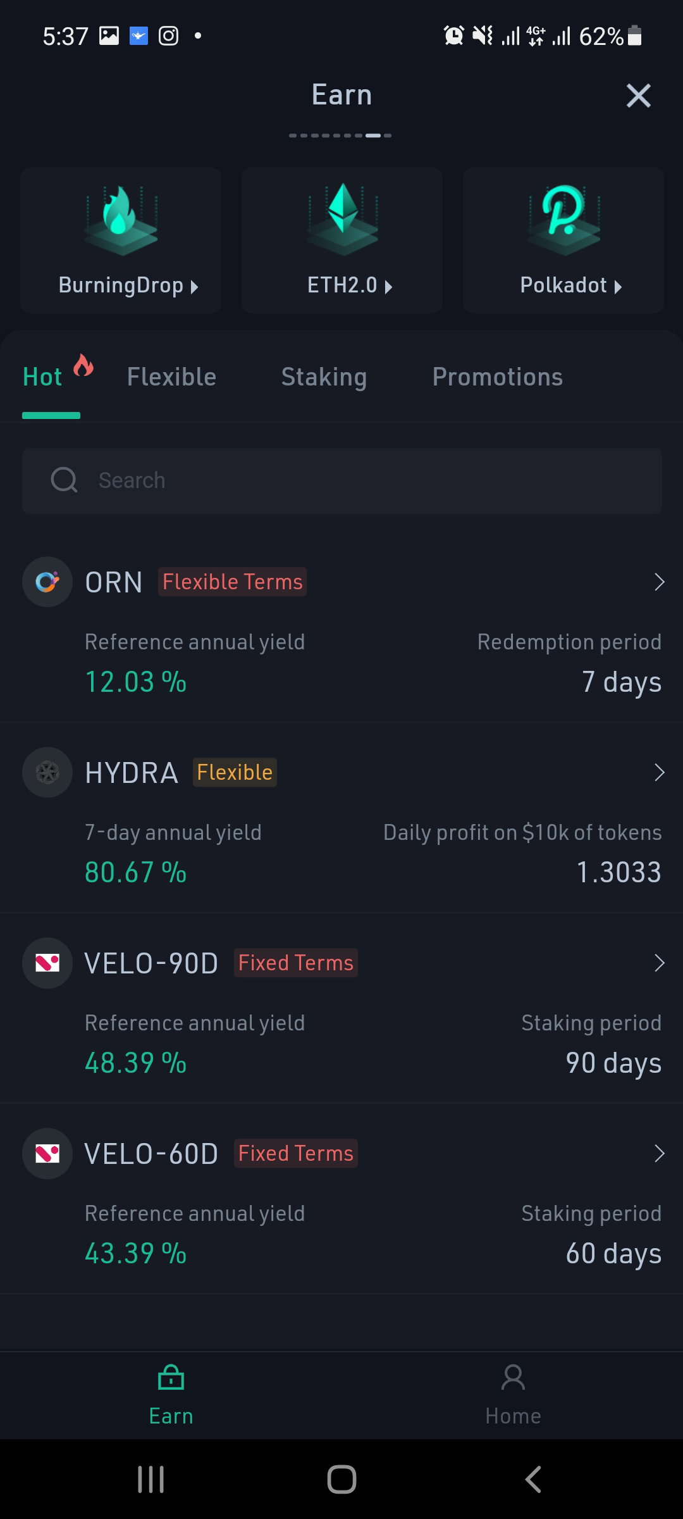
Task: Expand VELO-90D details chevron
Action: (x=660, y=963)
